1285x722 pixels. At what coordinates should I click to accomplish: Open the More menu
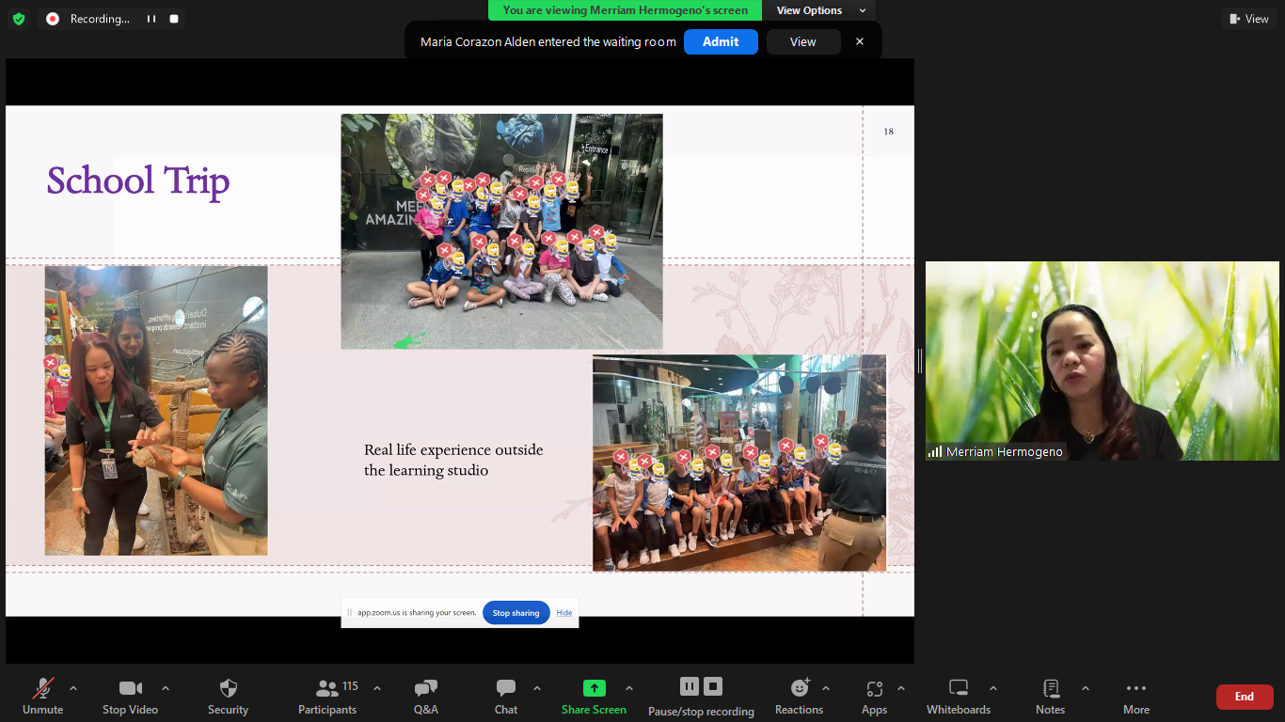1135,696
